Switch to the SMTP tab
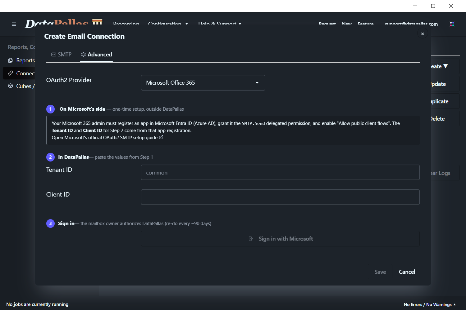The image size is (466, 310). (x=62, y=55)
